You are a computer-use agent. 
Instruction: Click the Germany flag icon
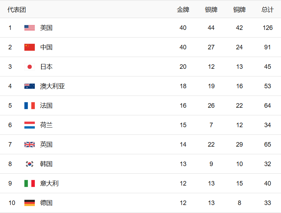[x=30, y=203]
